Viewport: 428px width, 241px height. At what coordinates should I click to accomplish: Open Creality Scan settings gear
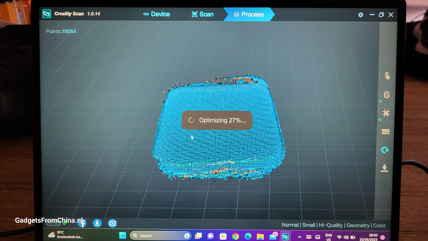(x=361, y=15)
